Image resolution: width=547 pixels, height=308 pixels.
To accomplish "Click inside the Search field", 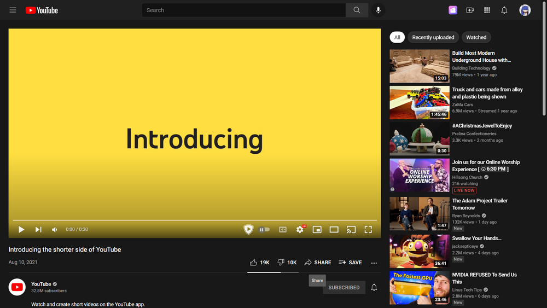I will tap(243, 10).
